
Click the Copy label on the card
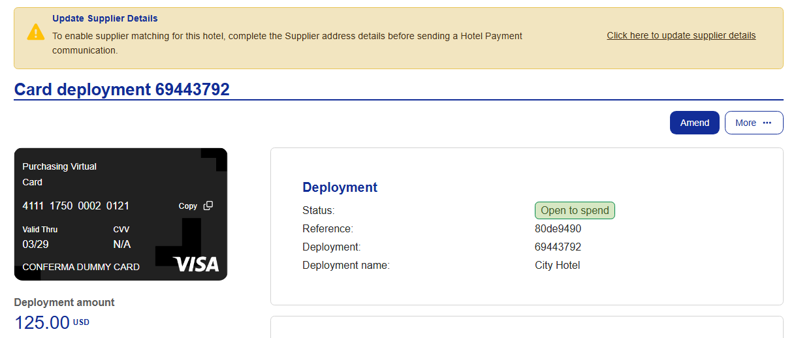pos(188,206)
